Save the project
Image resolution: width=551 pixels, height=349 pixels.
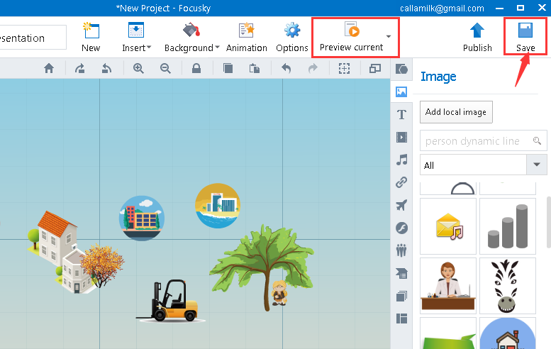click(525, 38)
